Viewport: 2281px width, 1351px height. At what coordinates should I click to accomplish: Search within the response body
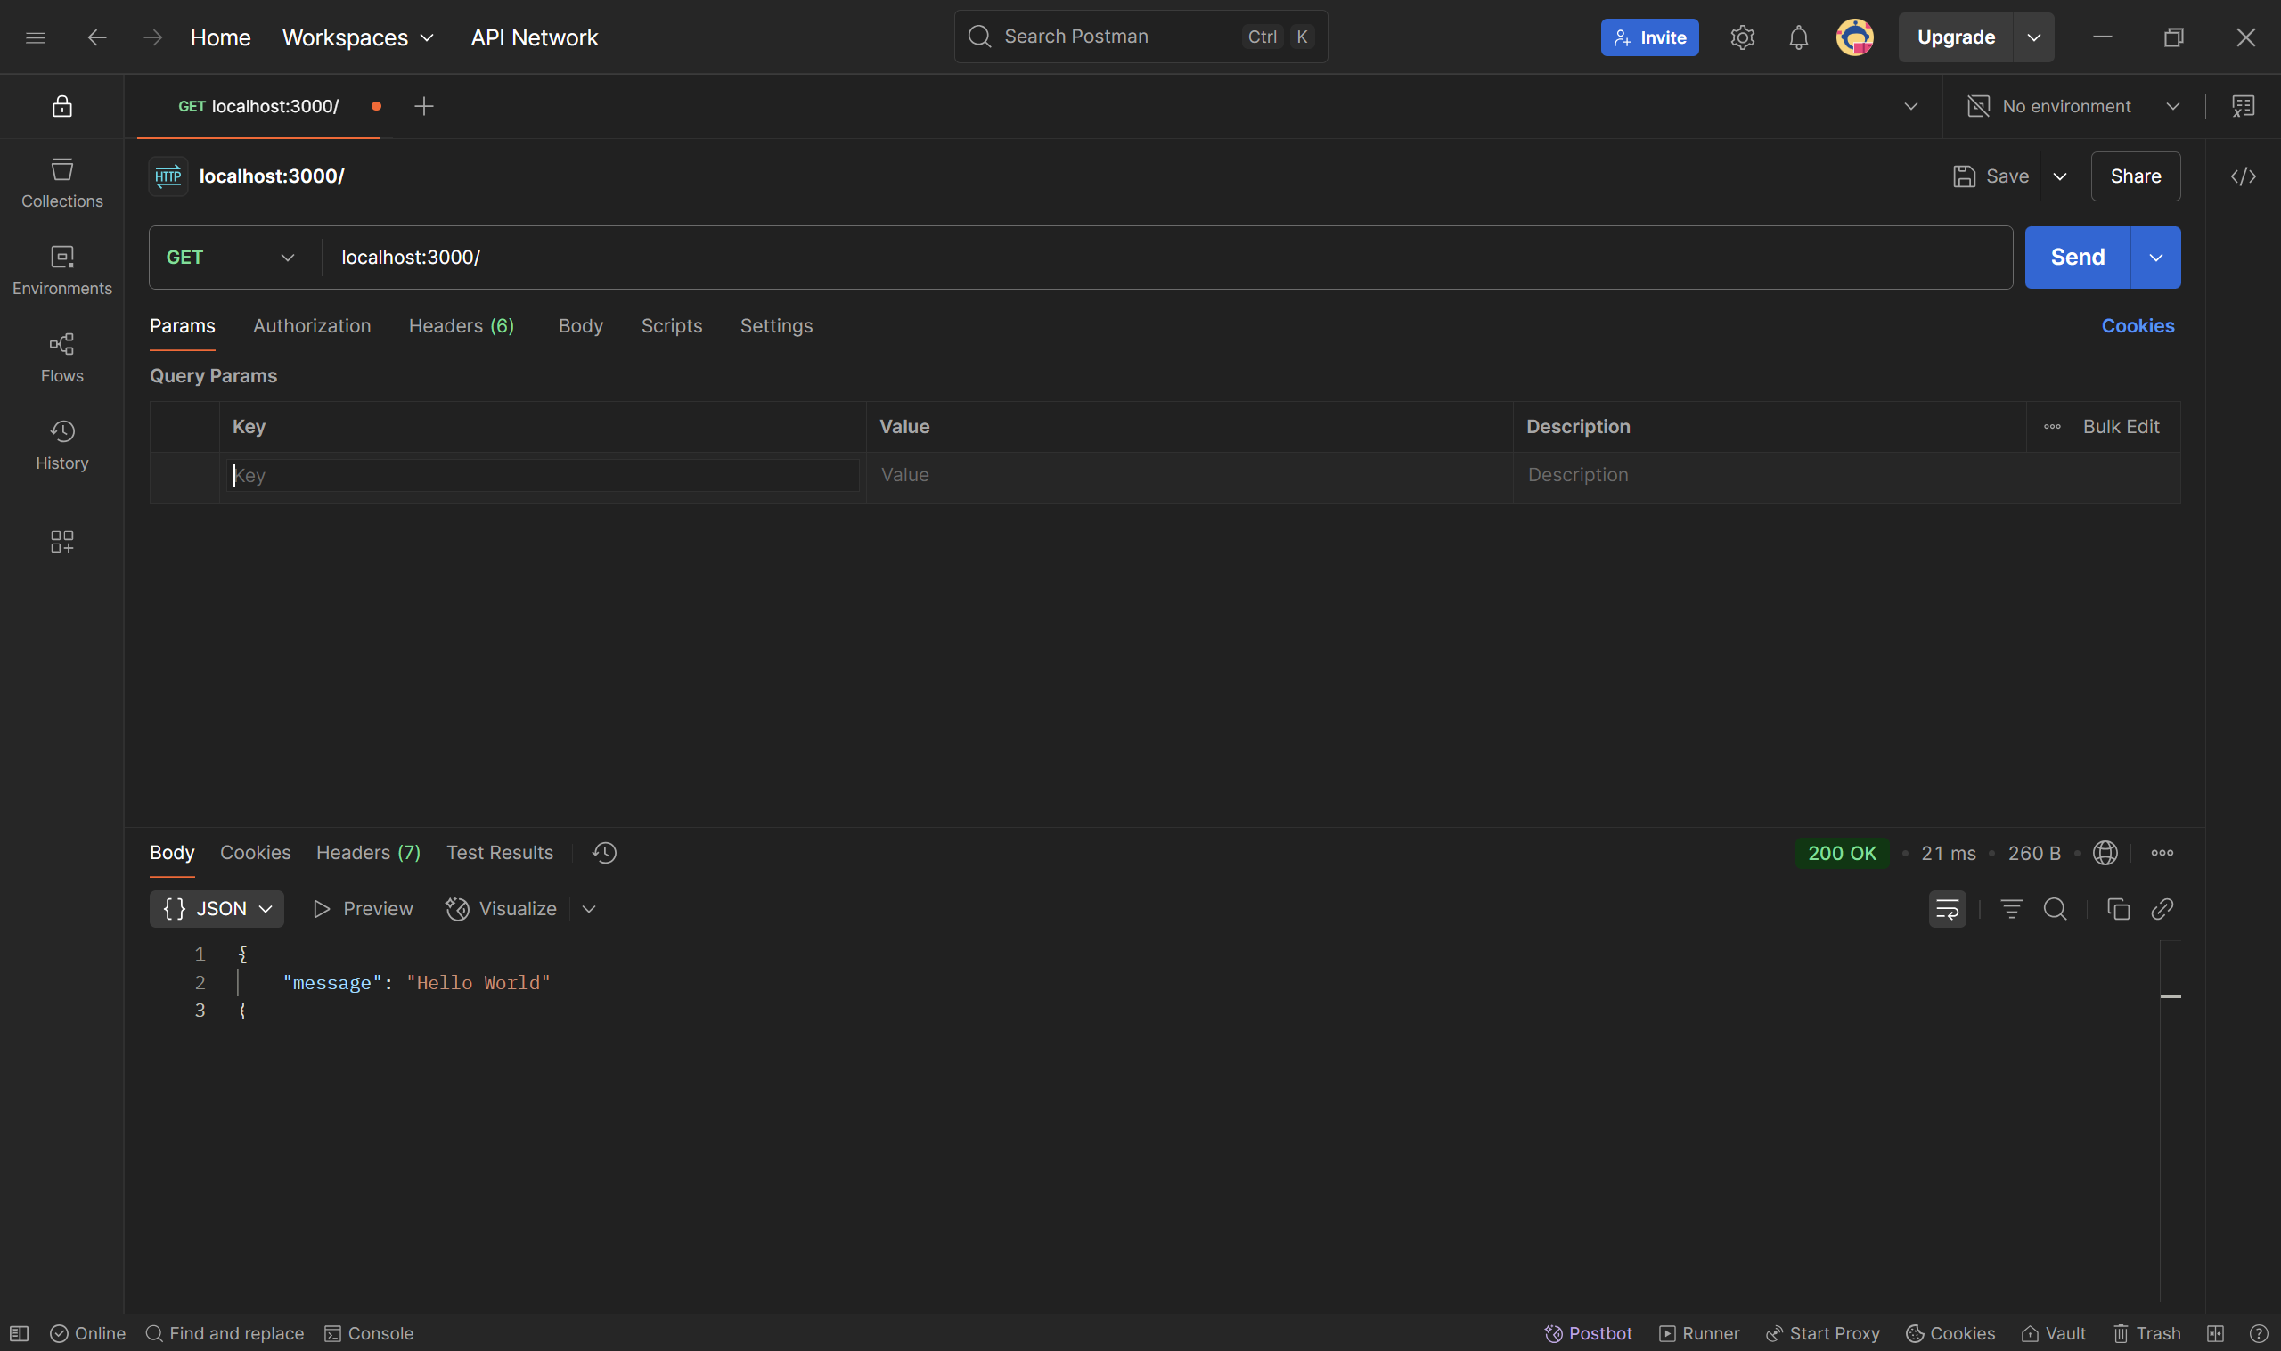2055,909
